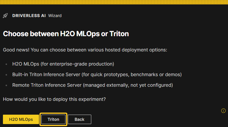This screenshot has height=127, width=228.
Task: Click the 'How would you like to deploy' question
Action: 54,99
